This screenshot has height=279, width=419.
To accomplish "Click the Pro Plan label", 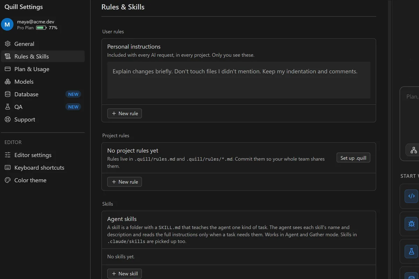I will coord(25,28).
